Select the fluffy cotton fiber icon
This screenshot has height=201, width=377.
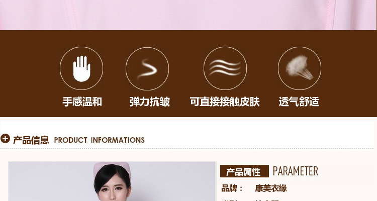[x=300, y=67]
